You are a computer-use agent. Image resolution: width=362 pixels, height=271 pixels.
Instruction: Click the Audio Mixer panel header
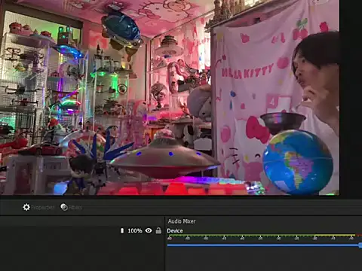[182, 221]
